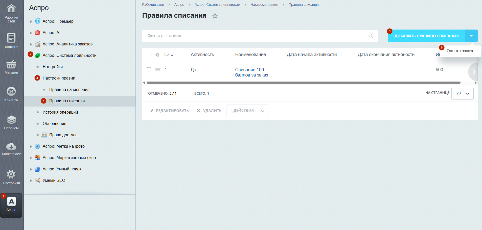The width and height of the screenshot is (482, 230).
Task: Toggle the select all rows checkbox
Action: tap(149, 55)
